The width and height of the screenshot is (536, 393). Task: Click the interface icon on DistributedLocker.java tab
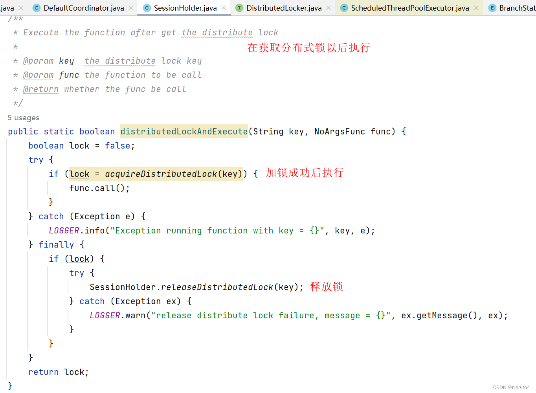[x=239, y=8]
